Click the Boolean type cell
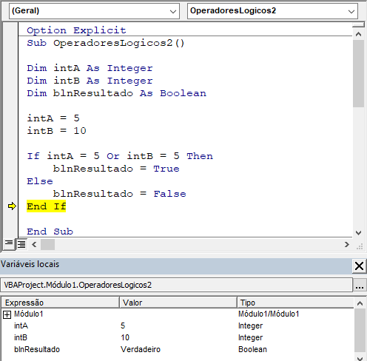This screenshot has width=367, height=361. tap(252, 349)
